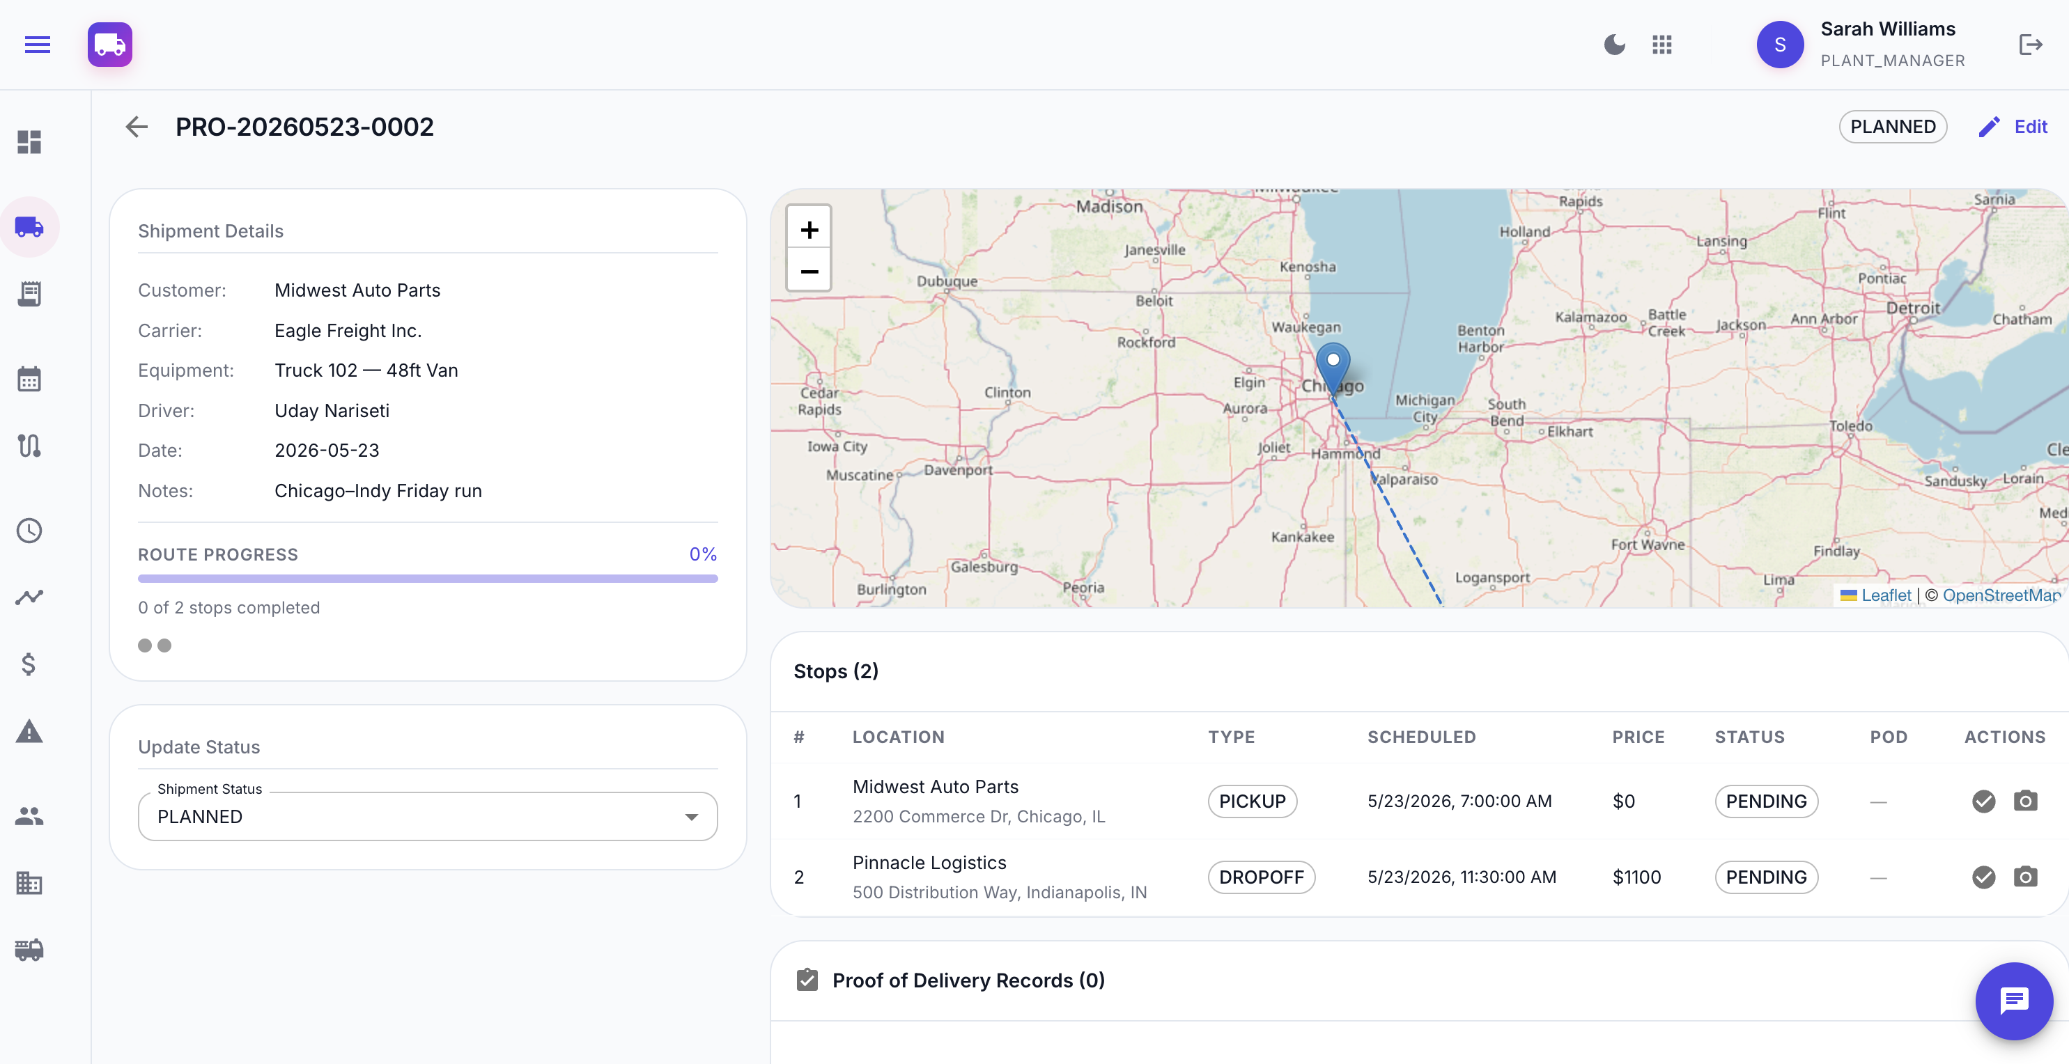Open the dashboard sidebar icon
The image size is (2069, 1064).
pos(30,142)
